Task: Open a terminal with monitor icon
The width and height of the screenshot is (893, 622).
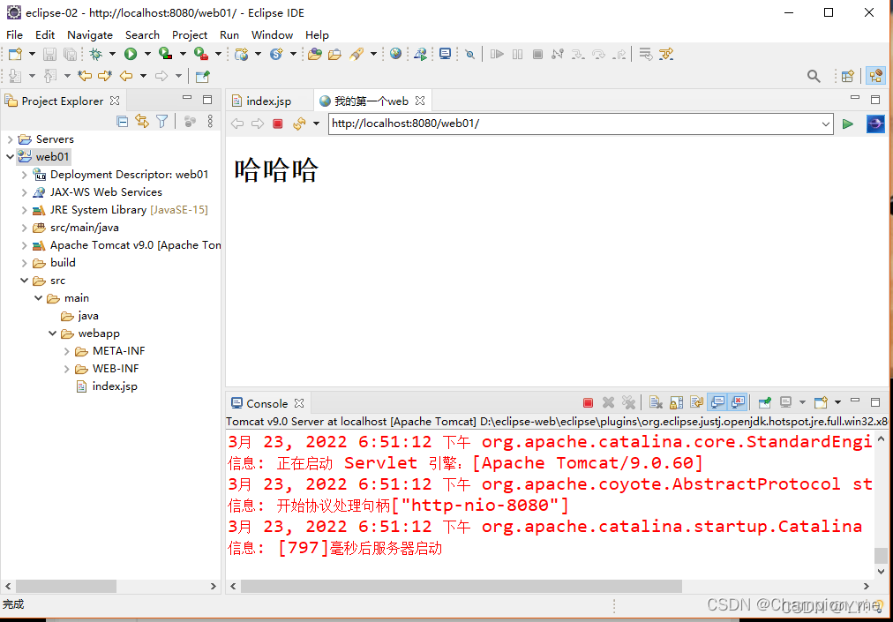Action: [446, 54]
